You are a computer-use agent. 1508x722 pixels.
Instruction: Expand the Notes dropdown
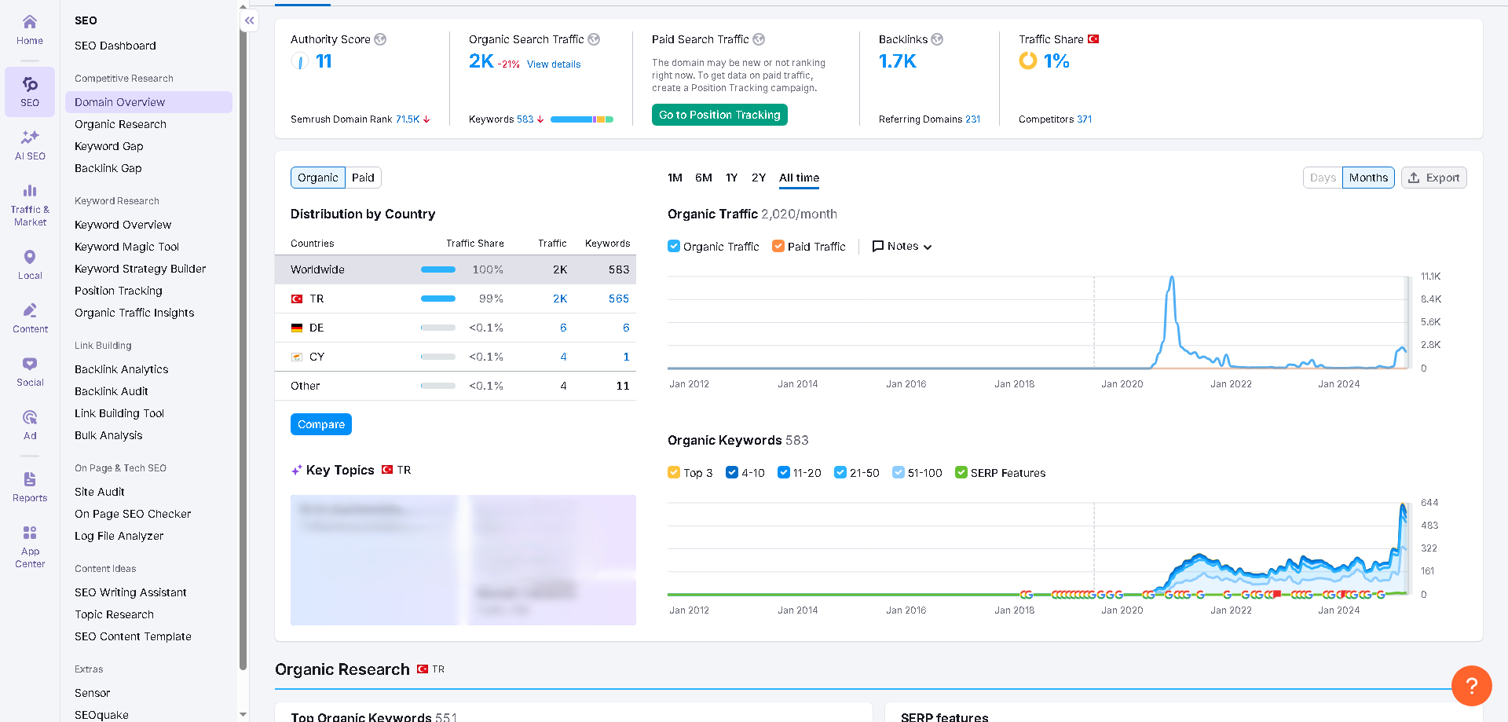[x=902, y=246]
